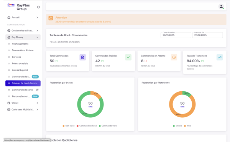230x146 pixels.
Task: Toggle Web legend entry
Action: [x=187, y=126]
